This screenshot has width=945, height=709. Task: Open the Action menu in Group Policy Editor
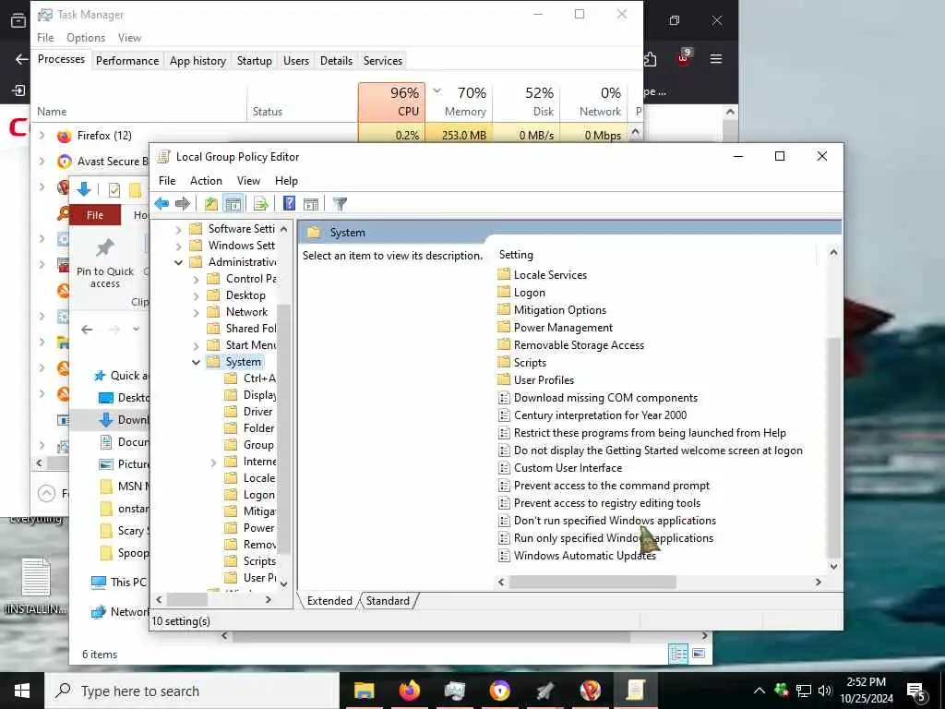[206, 181]
